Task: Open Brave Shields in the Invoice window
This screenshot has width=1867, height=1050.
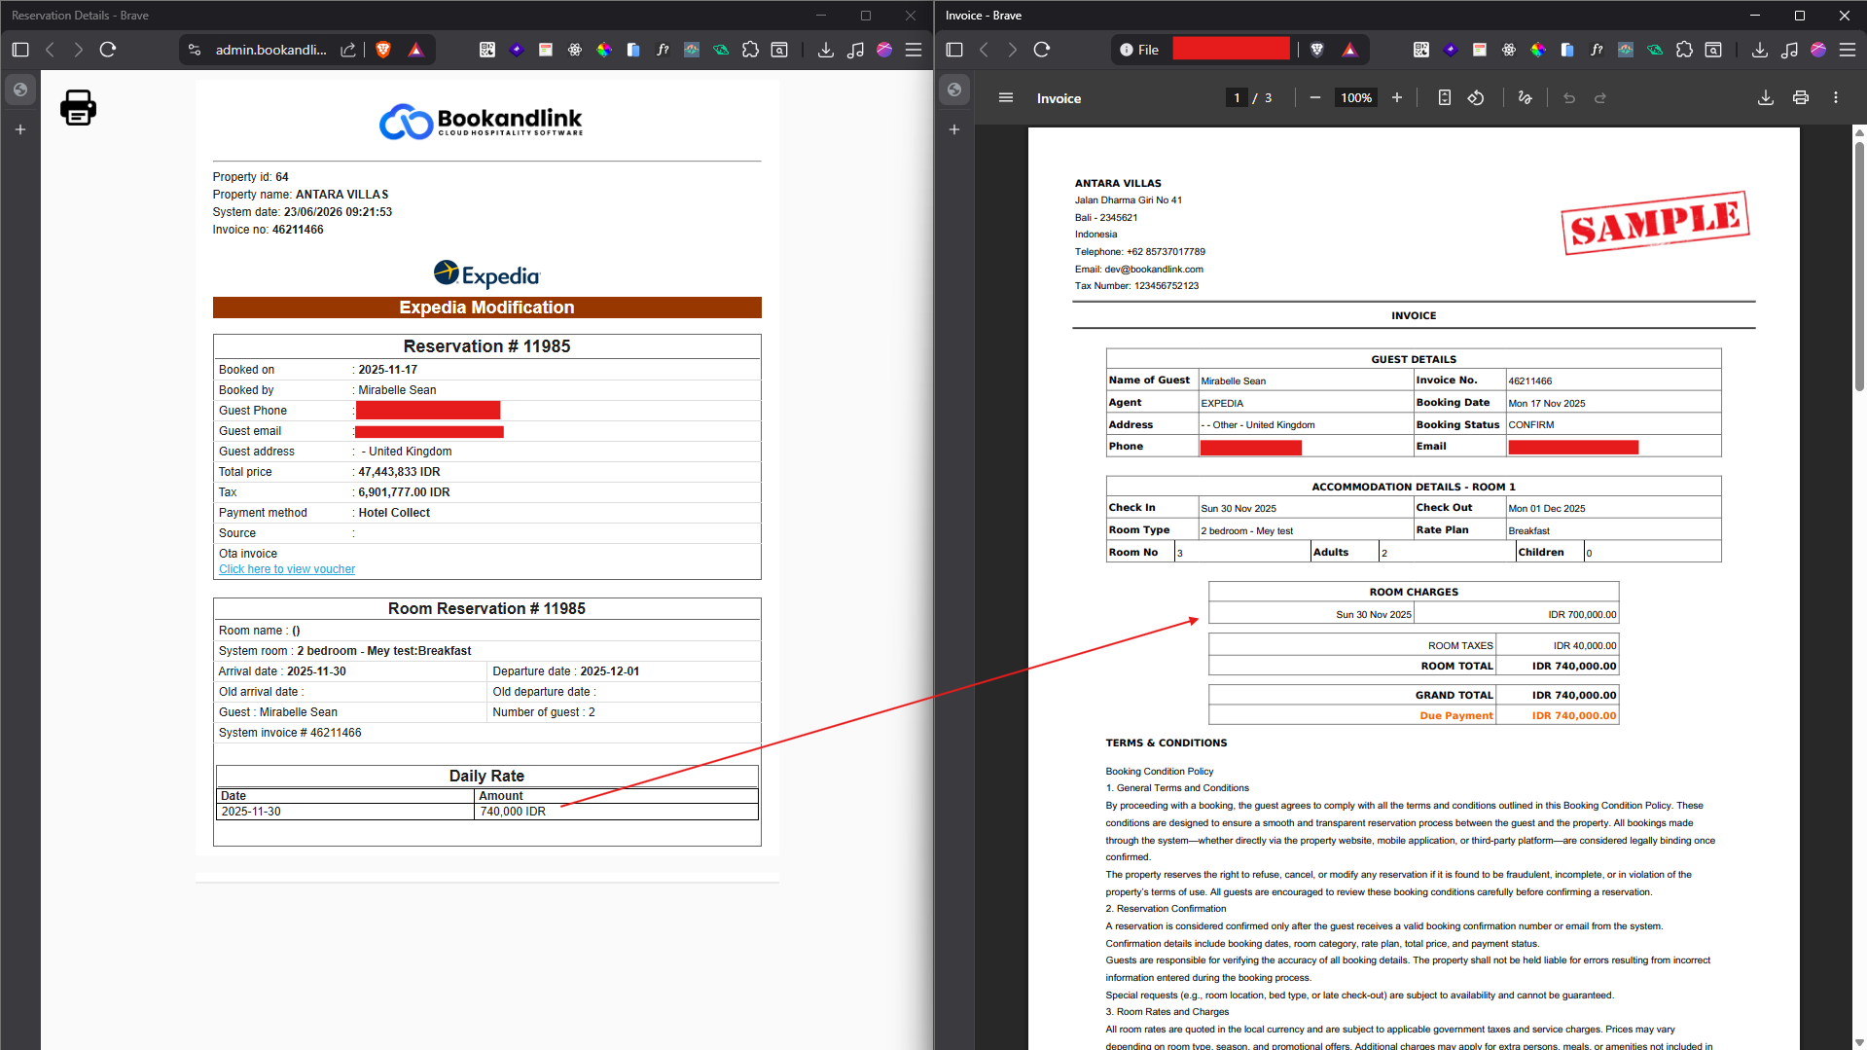Action: click(x=1317, y=50)
